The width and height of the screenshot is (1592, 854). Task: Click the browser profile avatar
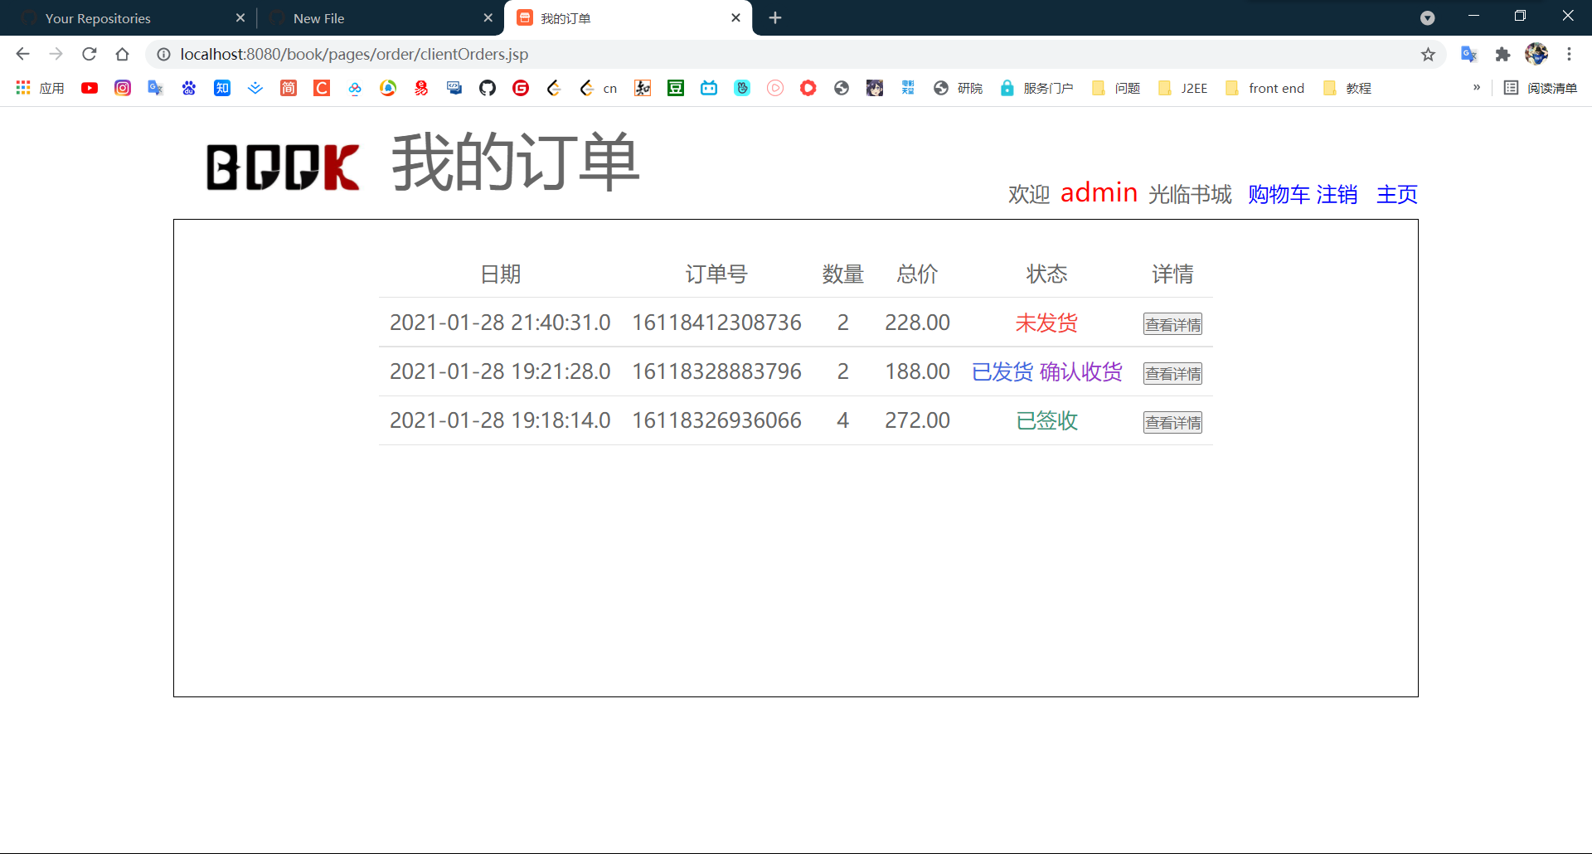pyautogui.click(x=1538, y=54)
